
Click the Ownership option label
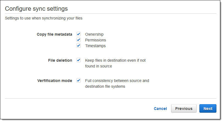[94, 34]
